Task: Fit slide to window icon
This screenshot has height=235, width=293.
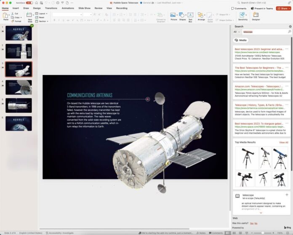Action: coord(288,233)
